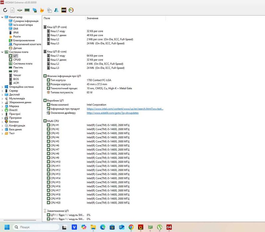The height and width of the screenshot is (232, 265).
Task: Expand the Мережа tree node
Action: tap(2, 107)
